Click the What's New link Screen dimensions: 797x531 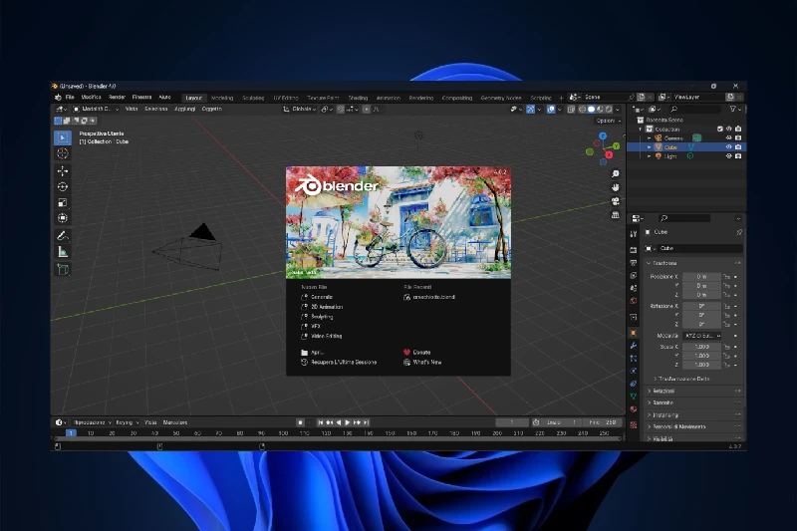click(426, 362)
